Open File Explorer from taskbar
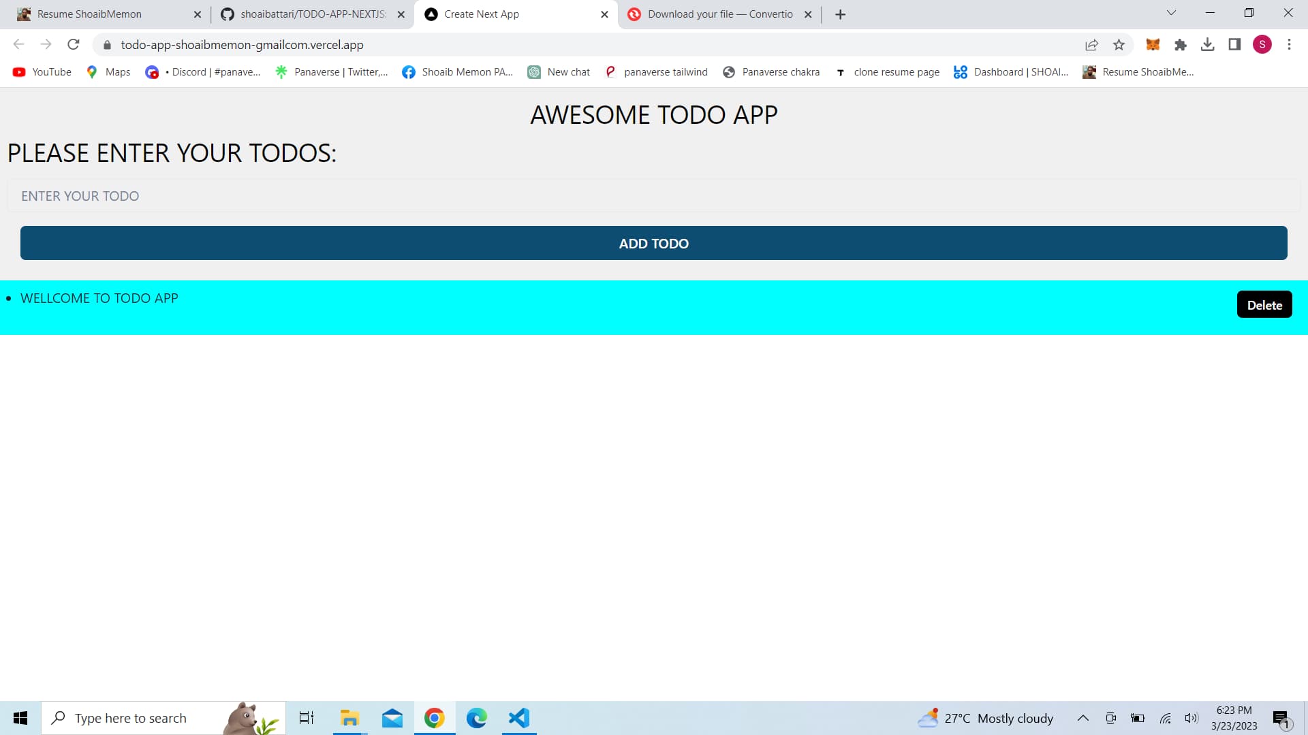The width and height of the screenshot is (1308, 735). [x=349, y=718]
